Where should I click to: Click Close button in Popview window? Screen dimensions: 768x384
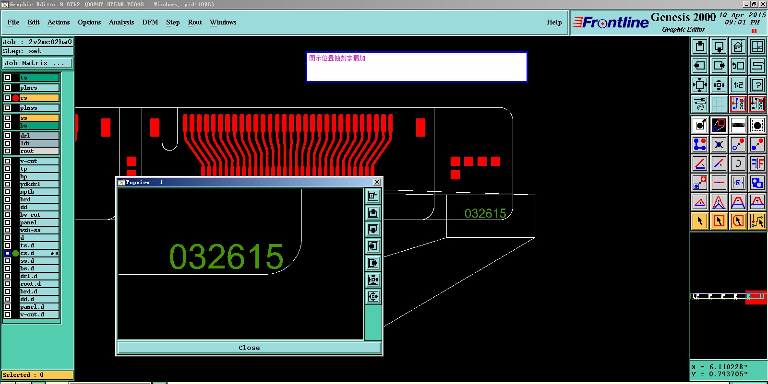(x=249, y=348)
